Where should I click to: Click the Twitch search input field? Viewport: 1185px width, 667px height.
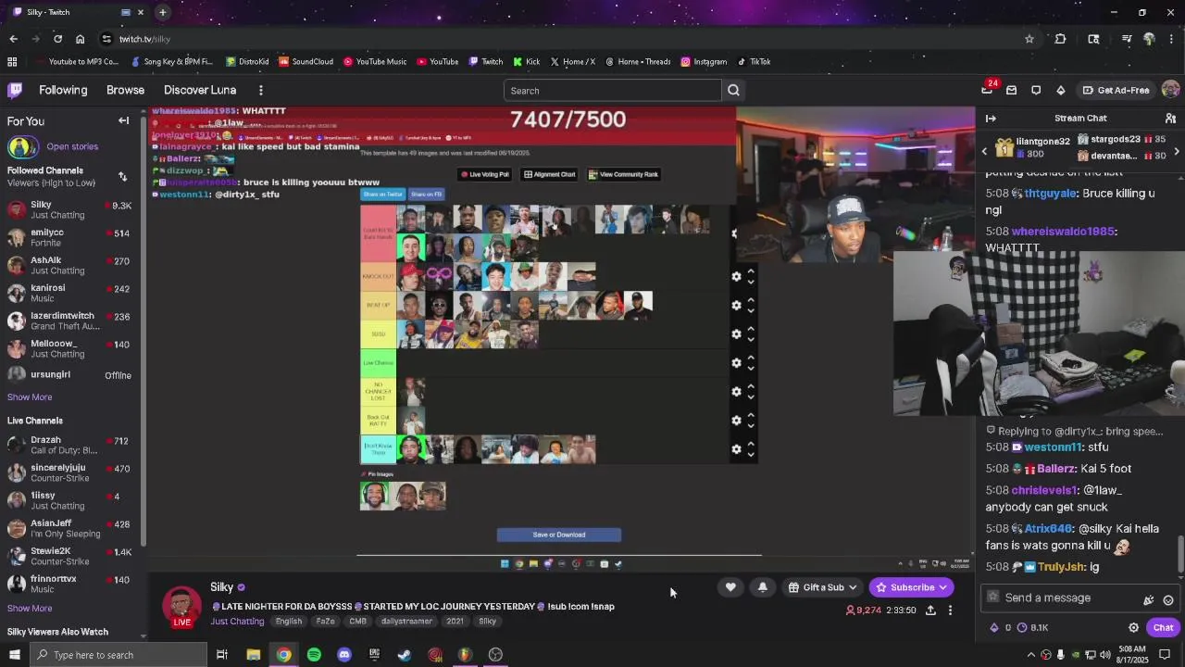click(613, 91)
